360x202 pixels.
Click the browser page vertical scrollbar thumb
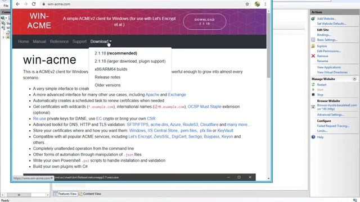pos(268,45)
